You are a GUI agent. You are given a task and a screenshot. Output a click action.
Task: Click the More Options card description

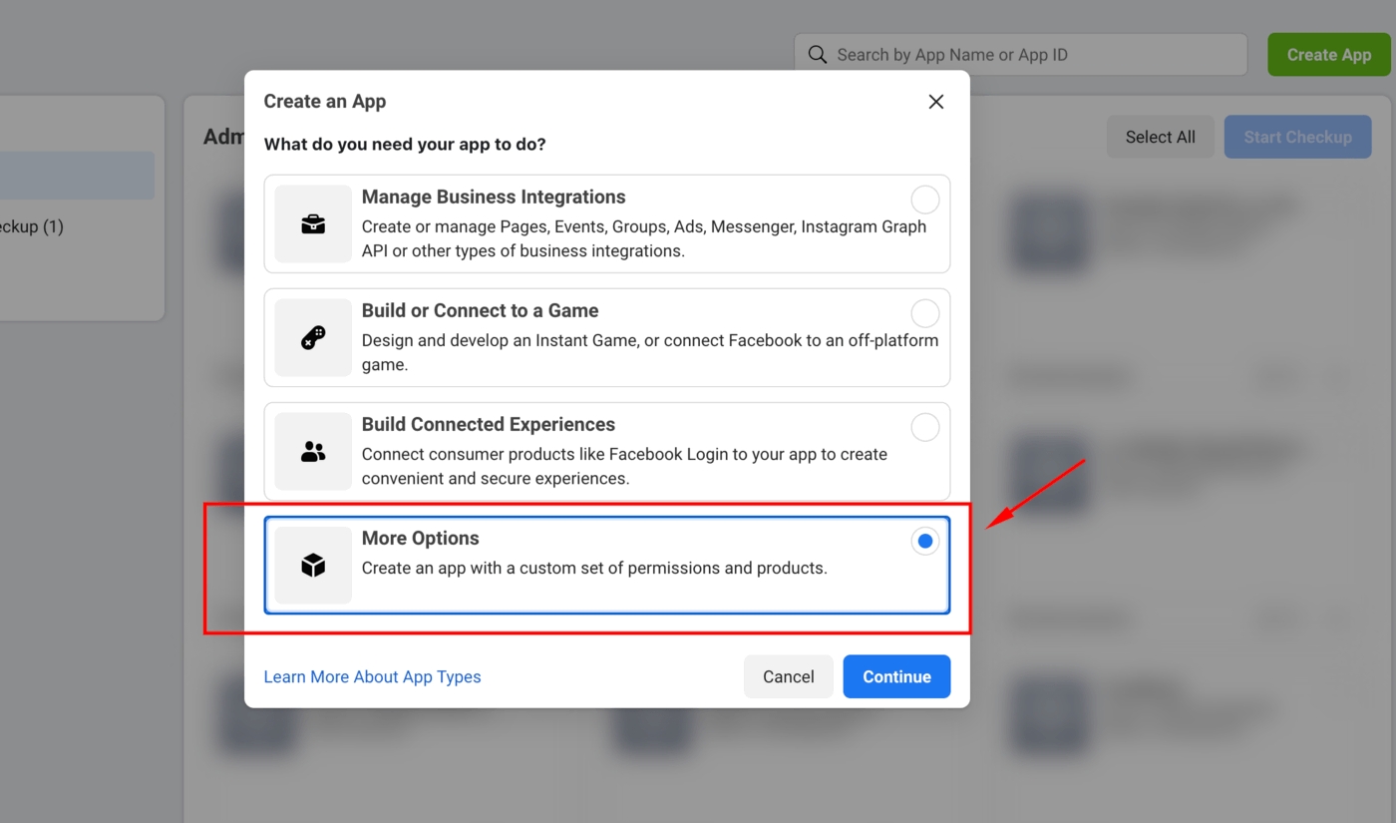click(594, 568)
